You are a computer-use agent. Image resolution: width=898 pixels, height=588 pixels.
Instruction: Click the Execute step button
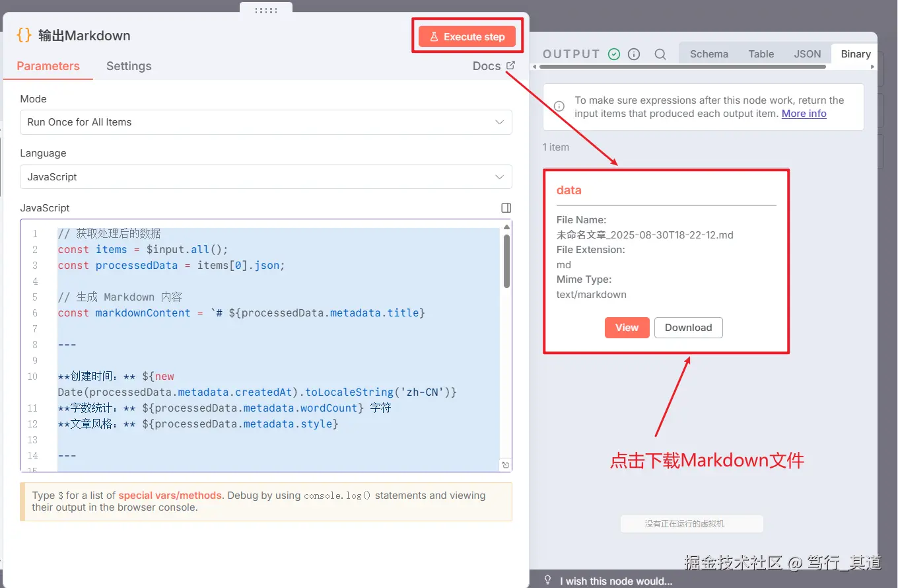pyautogui.click(x=467, y=36)
